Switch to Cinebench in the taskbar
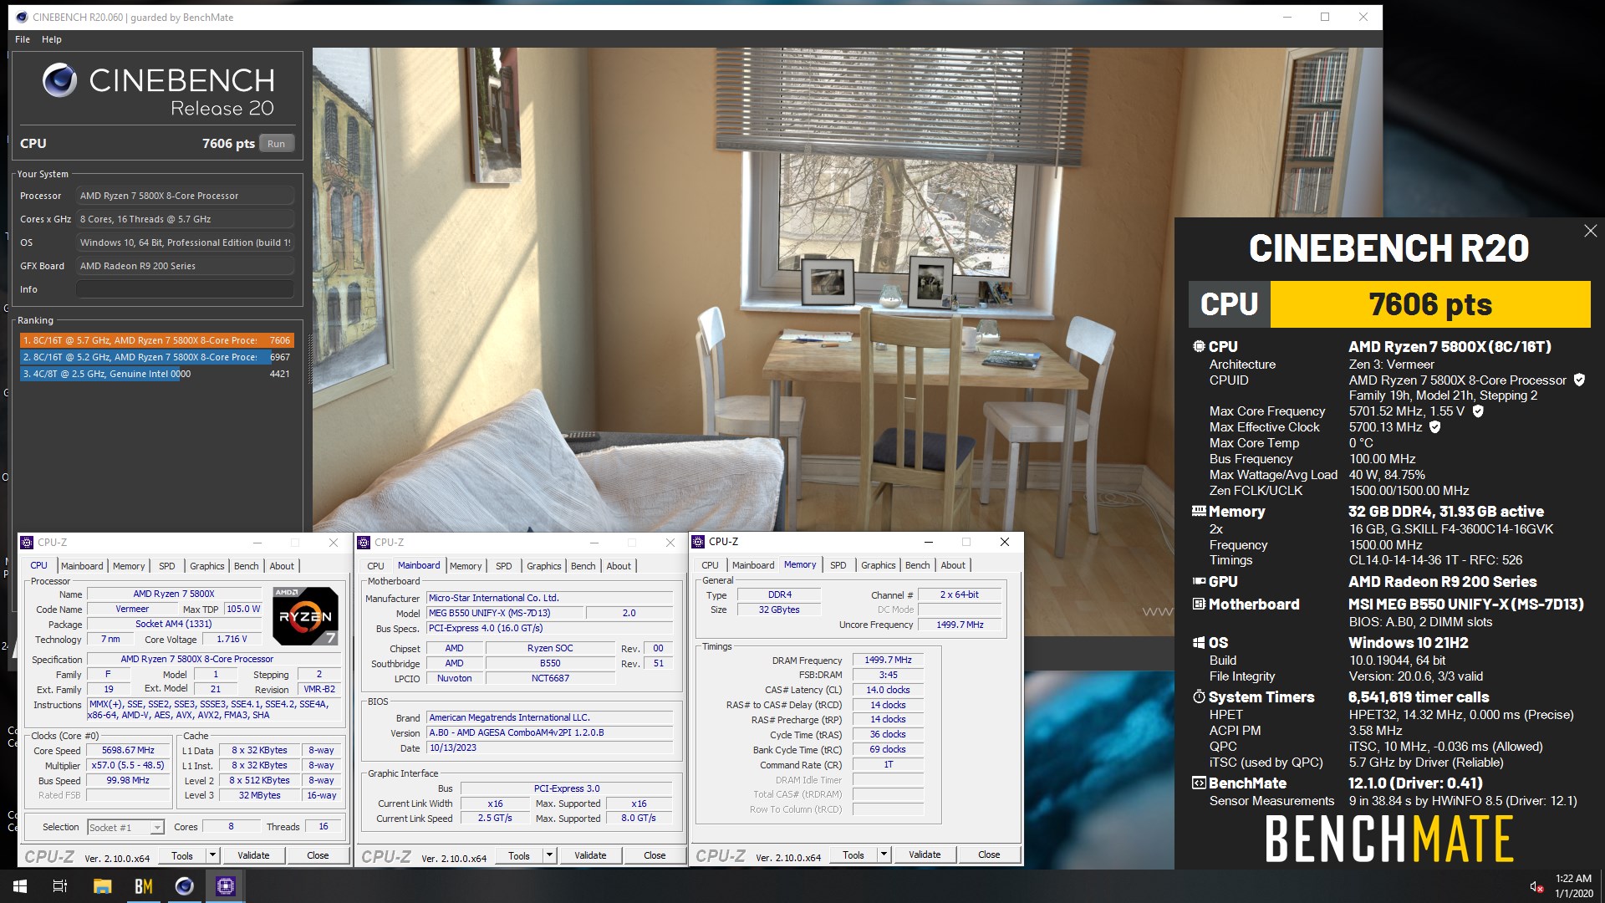This screenshot has width=1605, height=903. click(185, 886)
